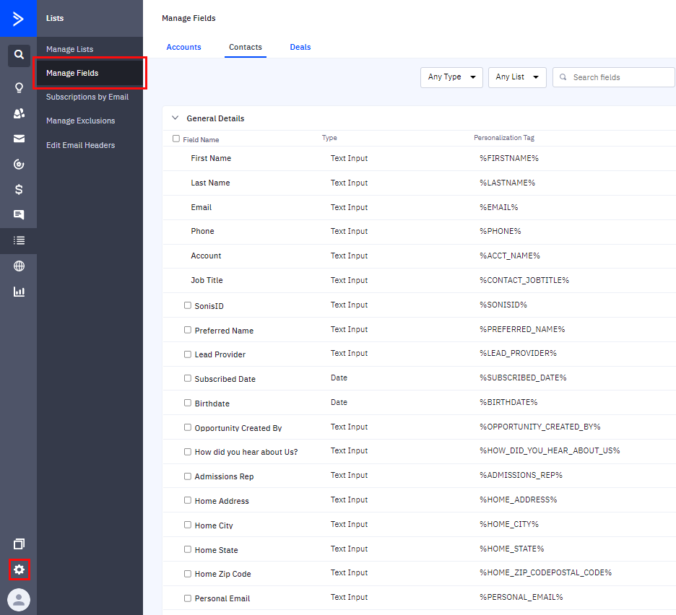Open search via magnifier sidebar icon

click(19, 55)
